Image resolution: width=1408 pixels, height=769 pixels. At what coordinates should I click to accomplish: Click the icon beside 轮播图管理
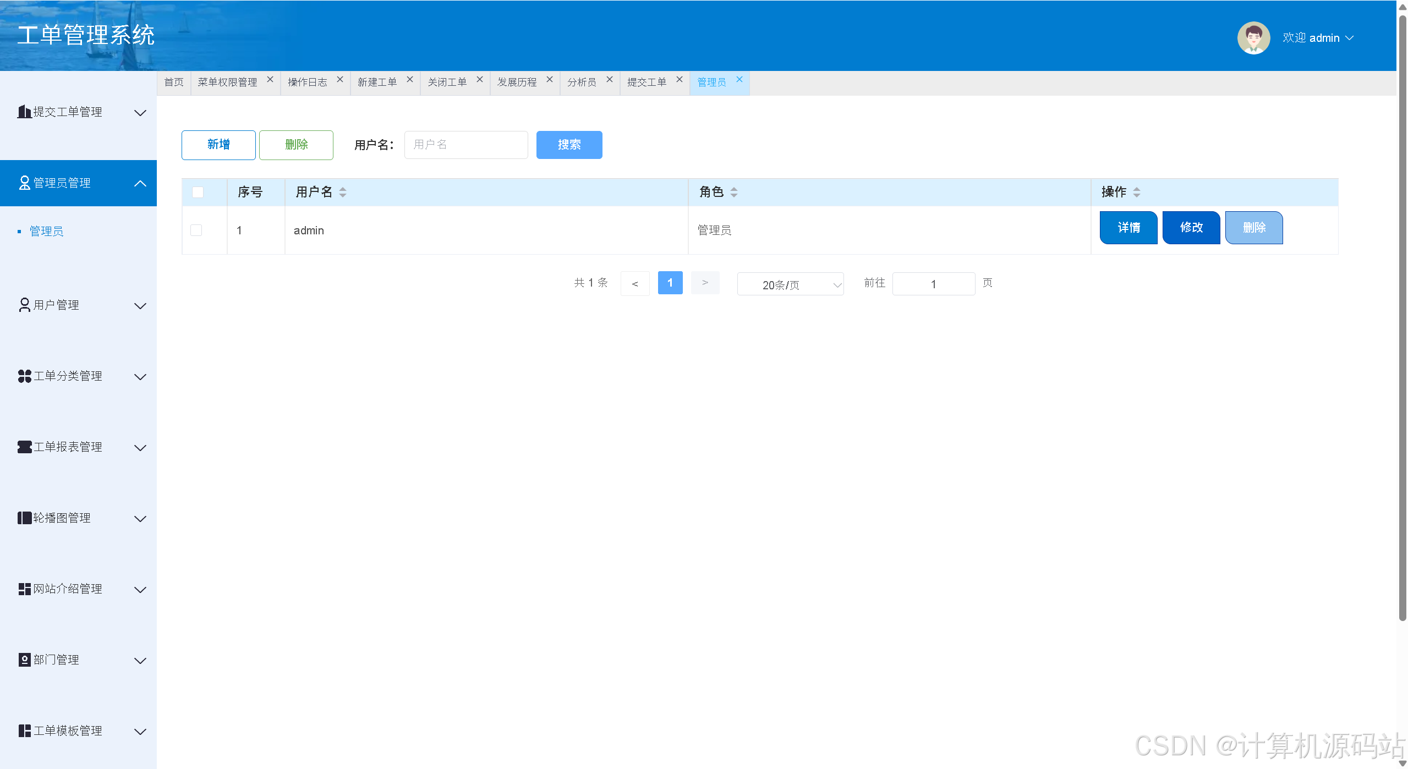(x=24, y=518)
